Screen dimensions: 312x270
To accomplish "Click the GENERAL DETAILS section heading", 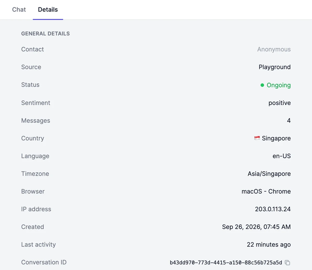I will coord(45,34).
